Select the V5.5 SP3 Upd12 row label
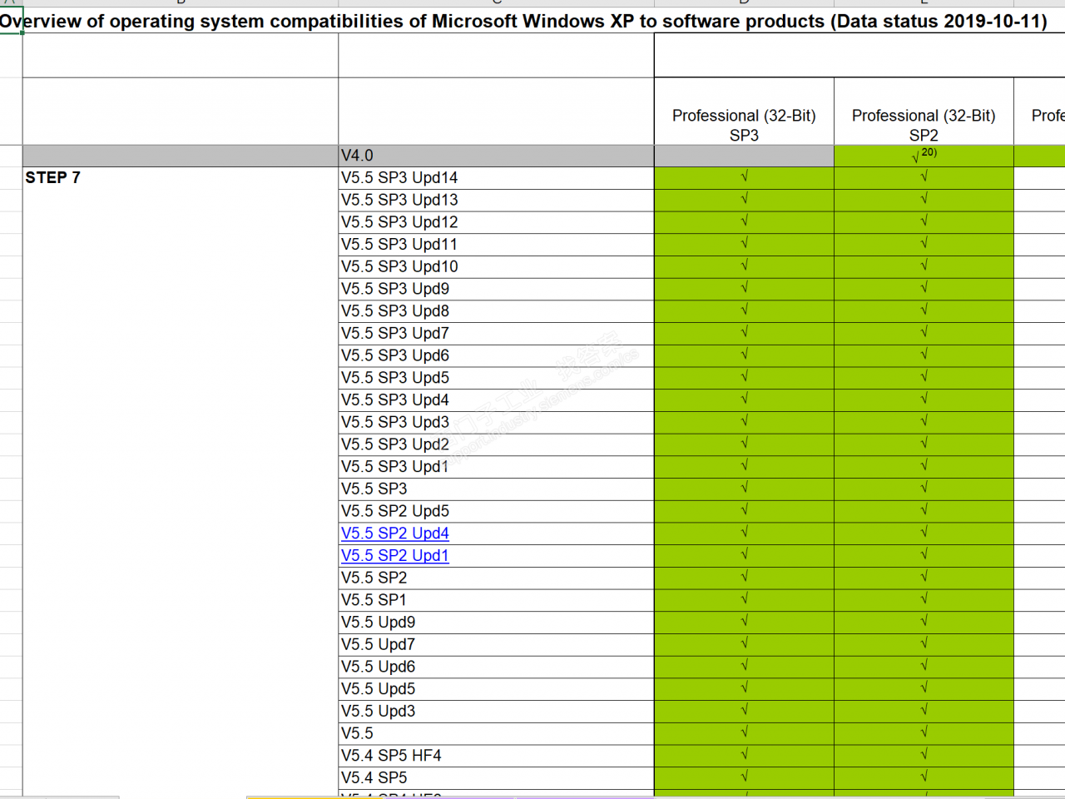Image resolution: width=1065 pixels, height=799 pixels. click(x=496, y=222)
